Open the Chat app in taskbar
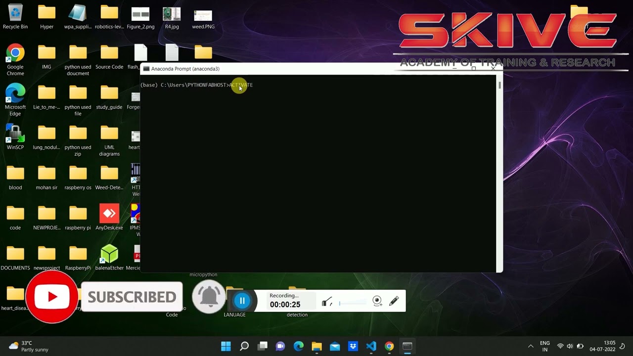 [280, 346]
